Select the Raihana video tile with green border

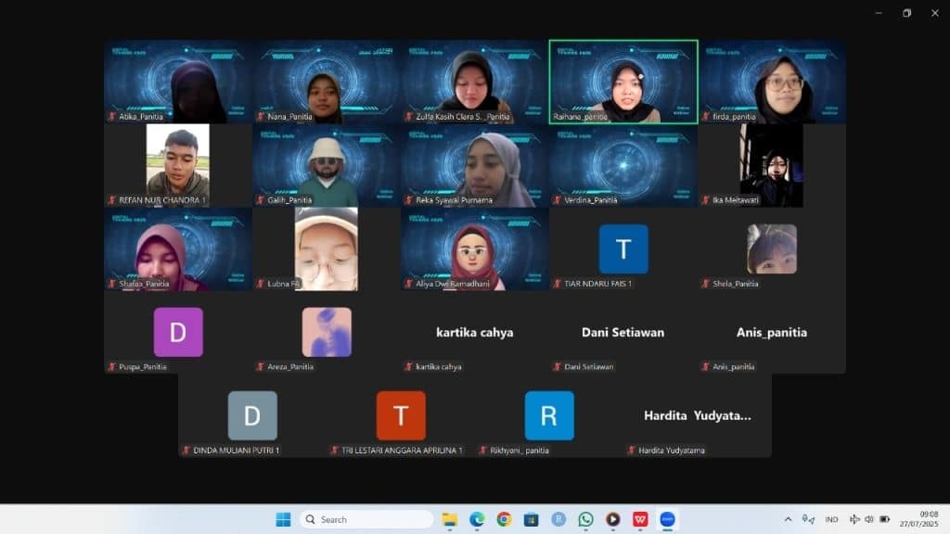pyautogui.click(x=623, y=82)
